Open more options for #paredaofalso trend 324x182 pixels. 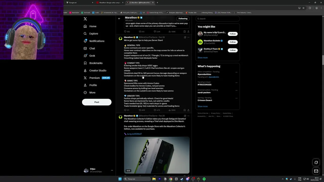pyautogui.click(x=236, y=72)
